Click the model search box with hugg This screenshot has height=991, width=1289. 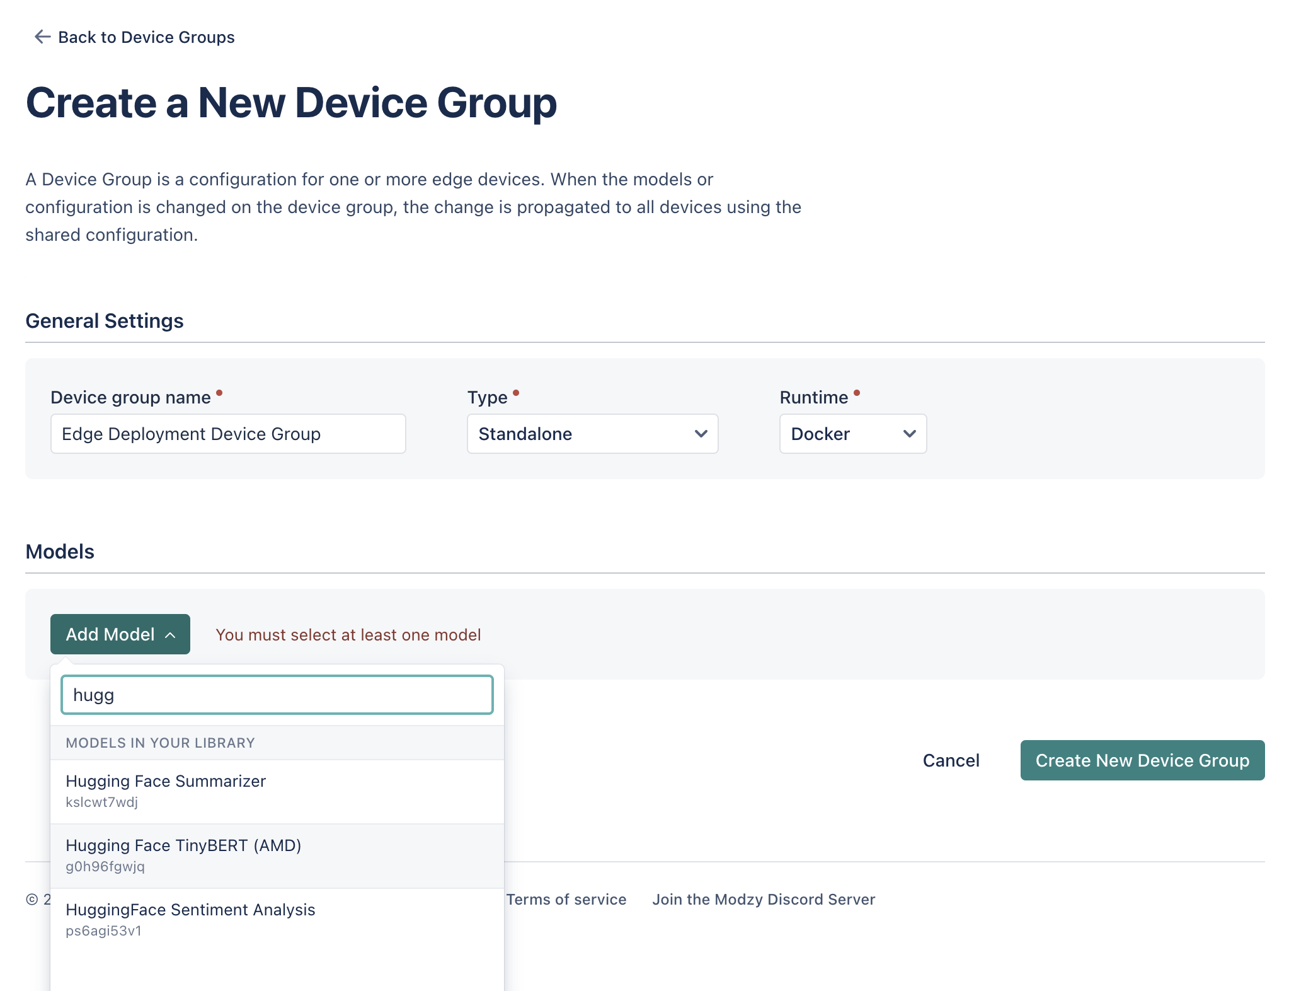277,695
